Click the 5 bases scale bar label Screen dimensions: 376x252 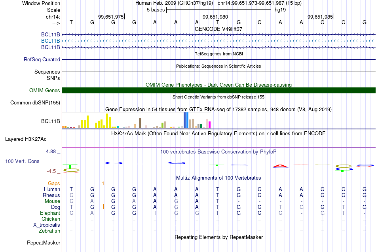pyautogui.click(x=156, y=10)
